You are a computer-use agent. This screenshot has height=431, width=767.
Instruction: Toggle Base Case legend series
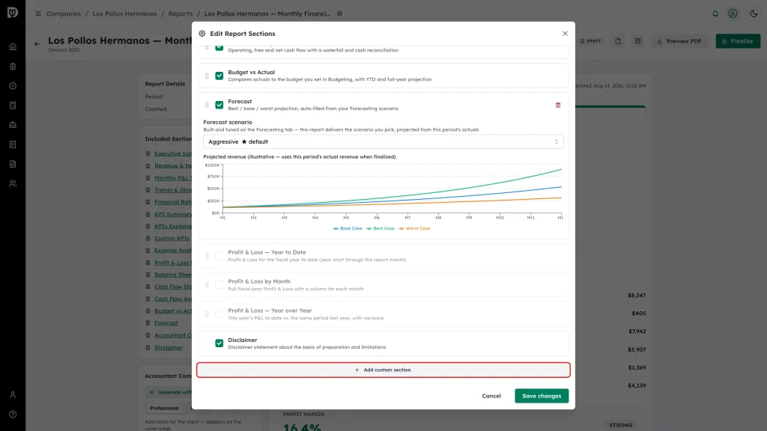[348, 228]
